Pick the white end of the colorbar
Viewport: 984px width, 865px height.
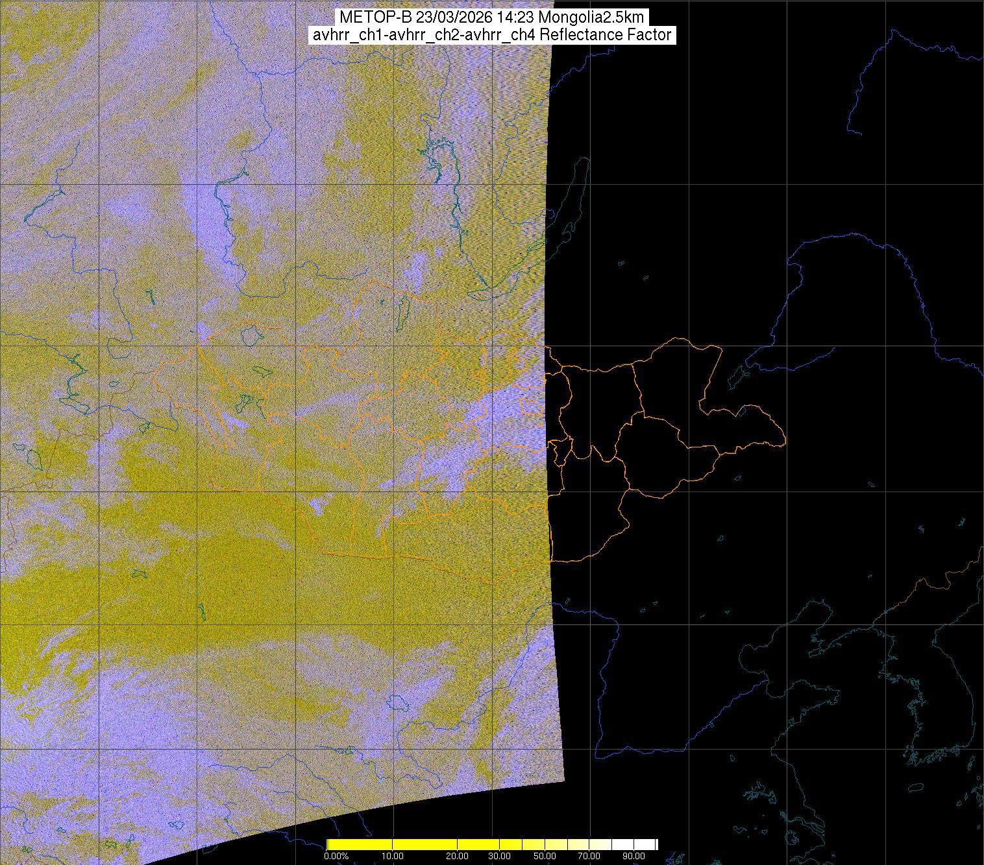pyautogui.click(x=652, y=844)
